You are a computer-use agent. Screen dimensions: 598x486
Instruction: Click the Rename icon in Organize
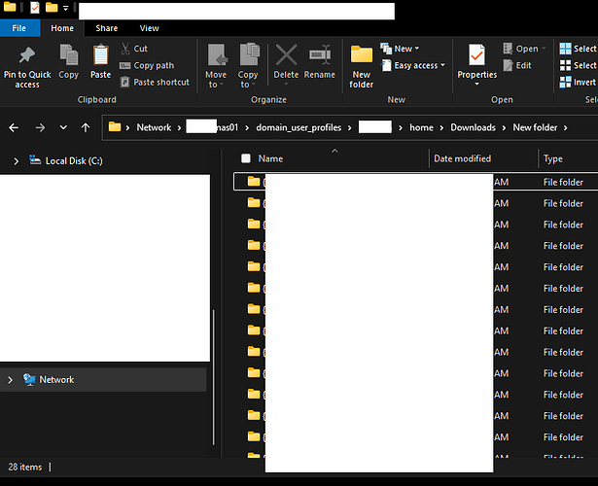click(x=319, y=56)
